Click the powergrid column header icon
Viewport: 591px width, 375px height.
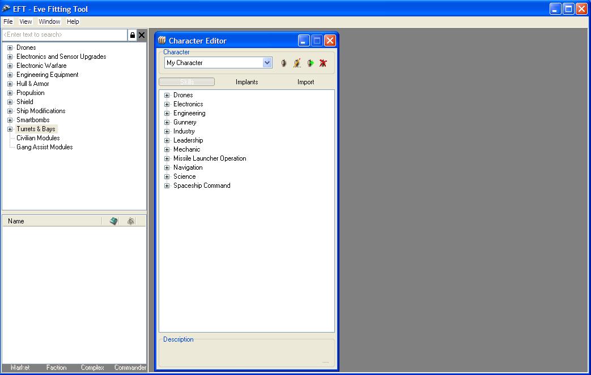(131, 221)
